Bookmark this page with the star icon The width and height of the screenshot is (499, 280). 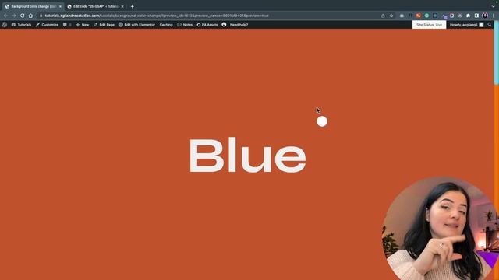coord(391,16)
